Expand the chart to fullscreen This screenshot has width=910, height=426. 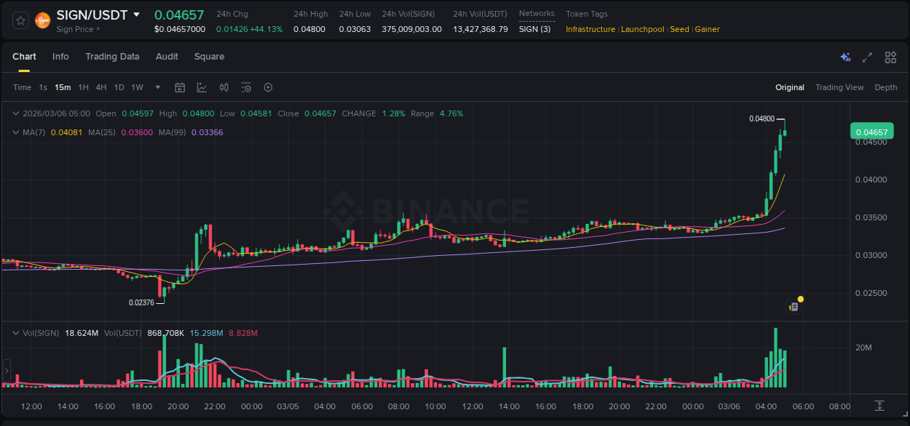pyautogui.click(x=867, y=57)
